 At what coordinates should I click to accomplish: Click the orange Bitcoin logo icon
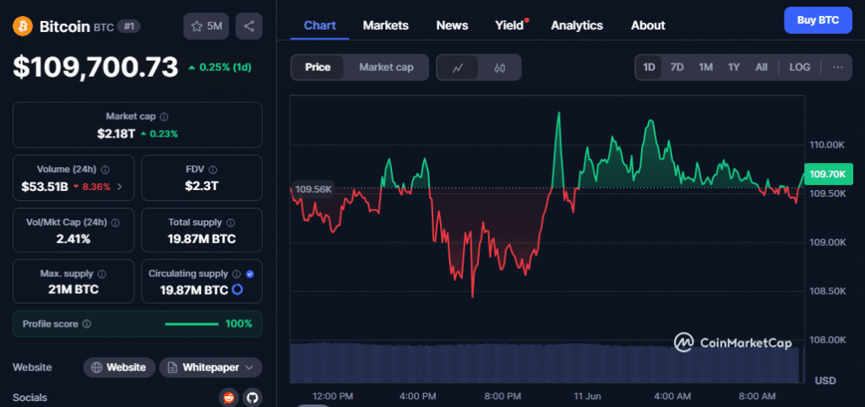click(x=23, y=26)
